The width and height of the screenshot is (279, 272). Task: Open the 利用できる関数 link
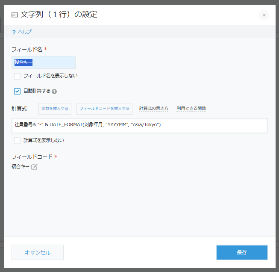[x=191, y=109]
